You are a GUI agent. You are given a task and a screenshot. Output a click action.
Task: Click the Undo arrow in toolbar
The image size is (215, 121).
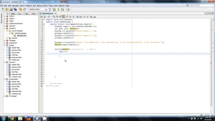pyautogui.click(x=20, y=9)
